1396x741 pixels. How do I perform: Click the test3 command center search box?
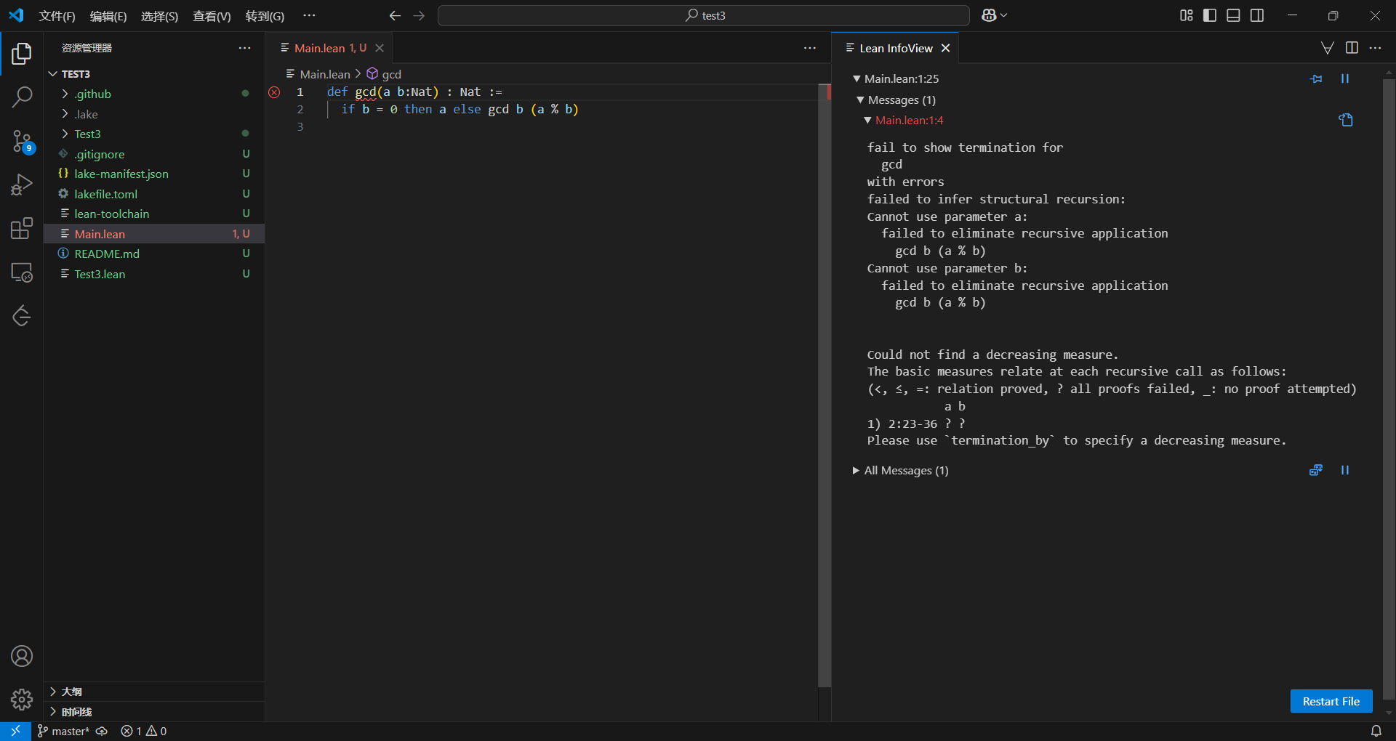(x=704, y=15)
